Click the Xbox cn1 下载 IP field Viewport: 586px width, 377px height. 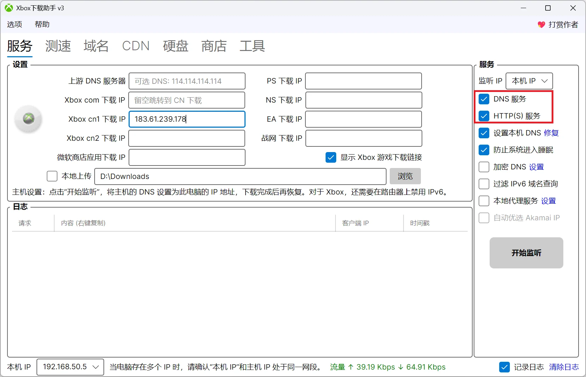click(x=187, y=119)
